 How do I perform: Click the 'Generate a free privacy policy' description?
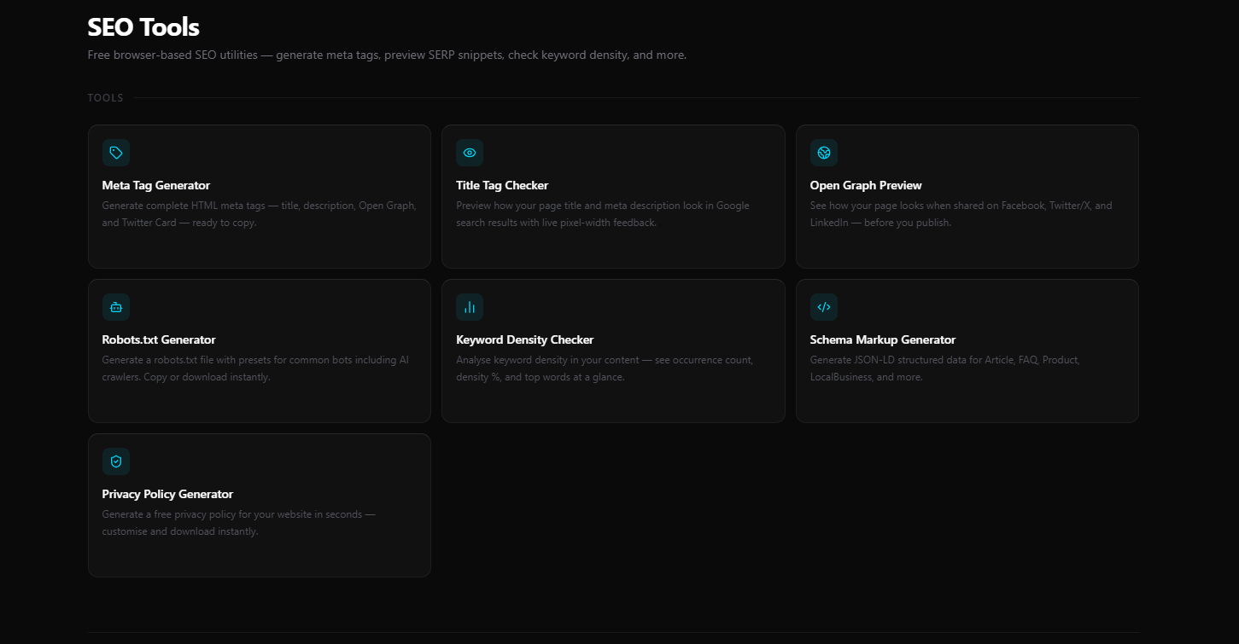(x=239, y=523)
